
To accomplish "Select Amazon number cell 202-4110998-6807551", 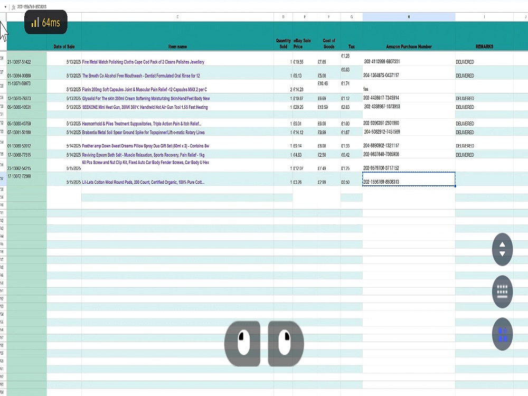I will [409, 59].
